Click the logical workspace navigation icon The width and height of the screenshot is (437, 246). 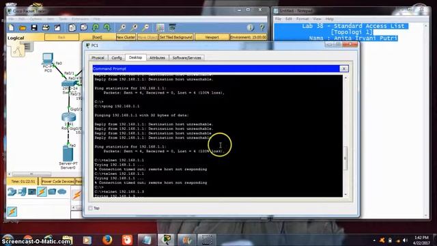pos(18,51)
